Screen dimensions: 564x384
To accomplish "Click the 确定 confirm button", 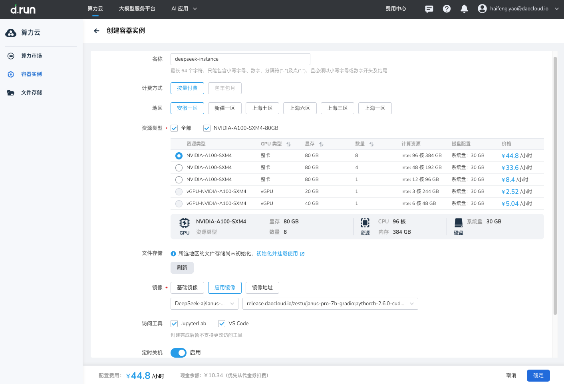I will (x=538, y=376).
